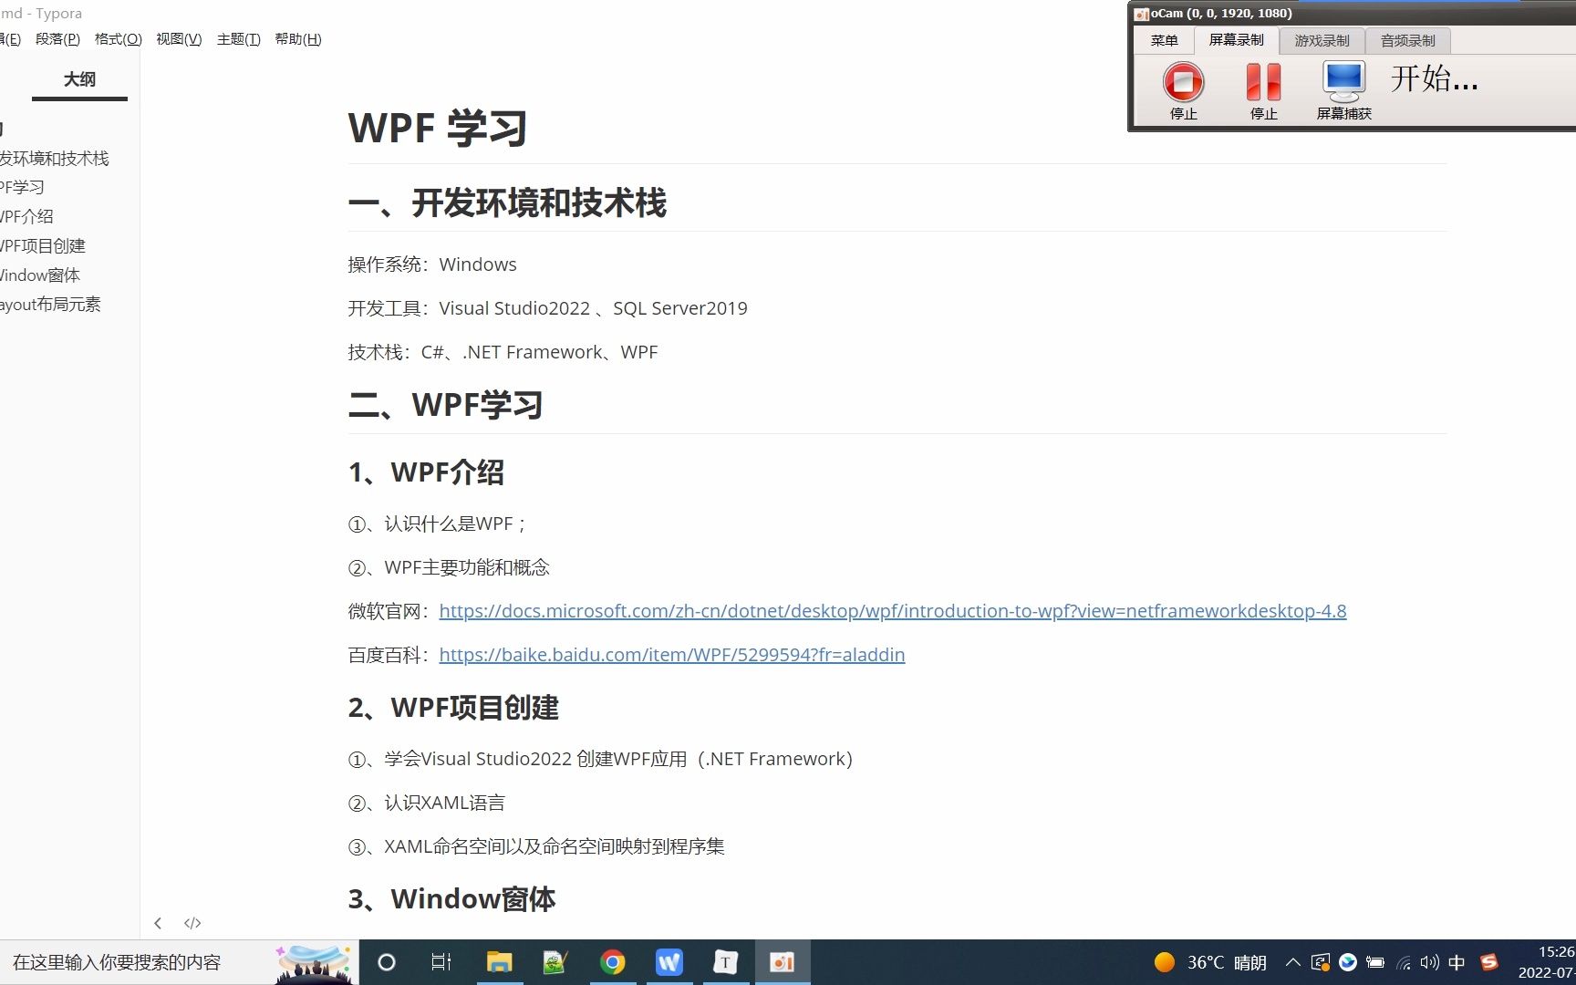
Task: Open the 主题(T) menu in Typora
Action: point(238,38)
